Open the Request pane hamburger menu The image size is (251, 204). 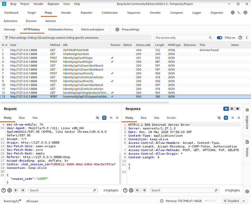click(x=117, y=118)
